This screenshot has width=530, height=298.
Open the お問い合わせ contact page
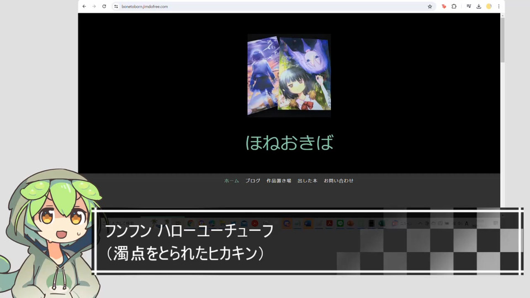coord(338,181)
